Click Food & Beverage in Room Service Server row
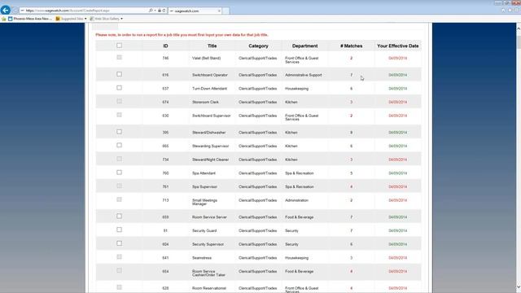The image size is (521, 293). [300, 217]
